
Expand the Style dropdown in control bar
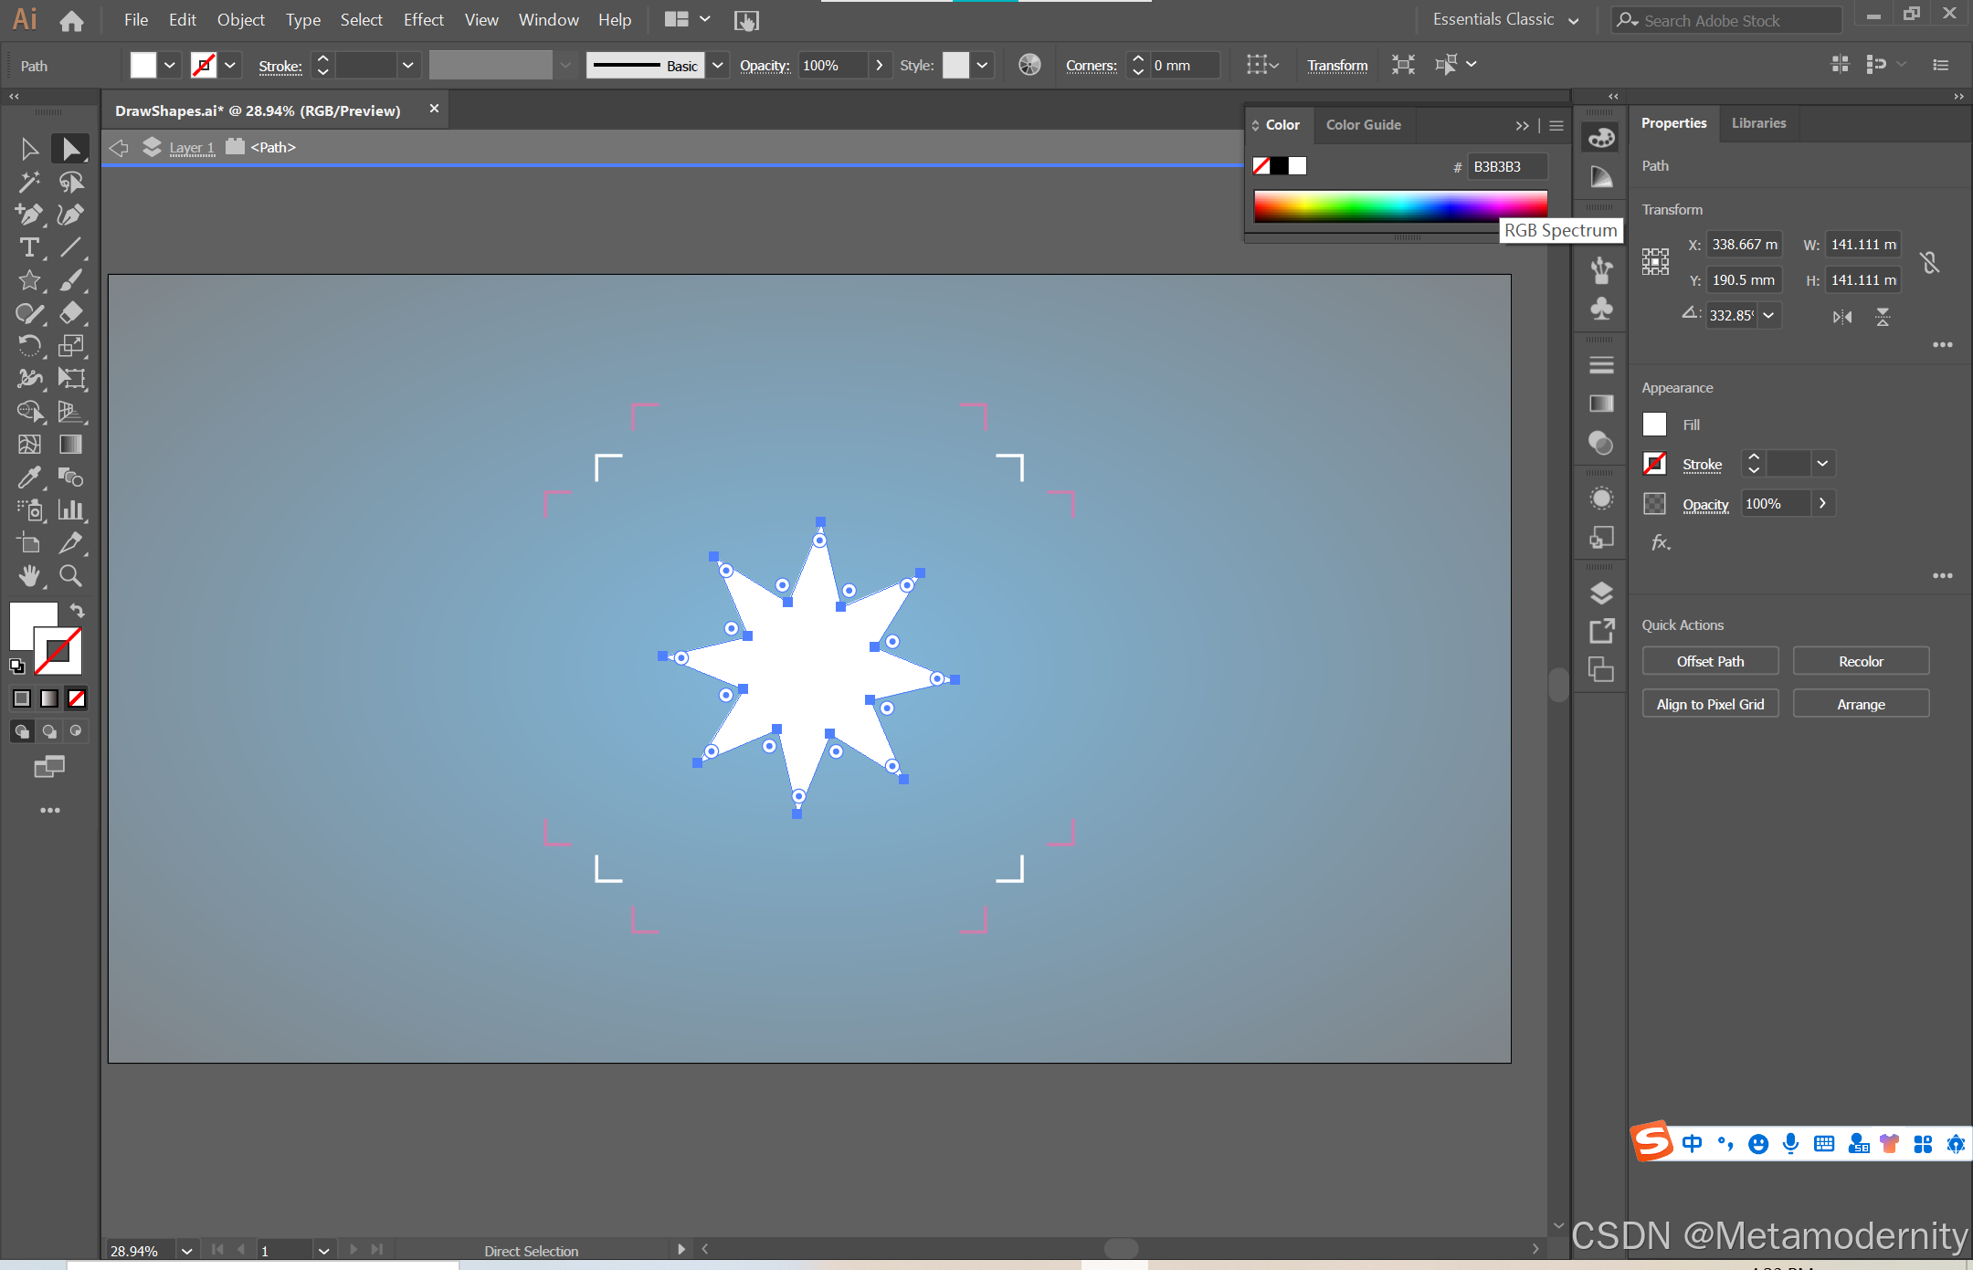[x=982, y=66]
